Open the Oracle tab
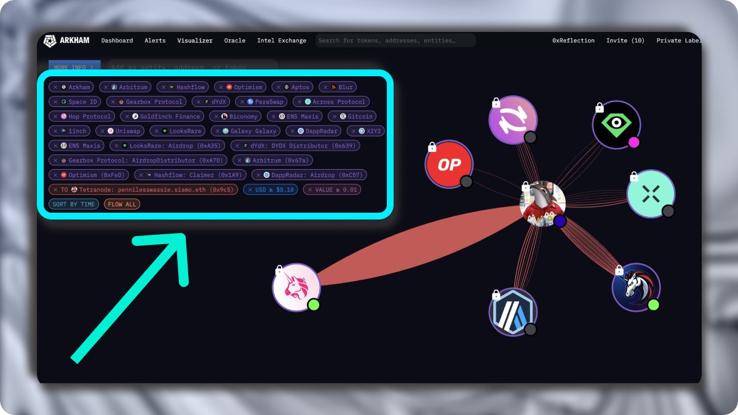This screenshot has height=415, width=738. [235, 41]
